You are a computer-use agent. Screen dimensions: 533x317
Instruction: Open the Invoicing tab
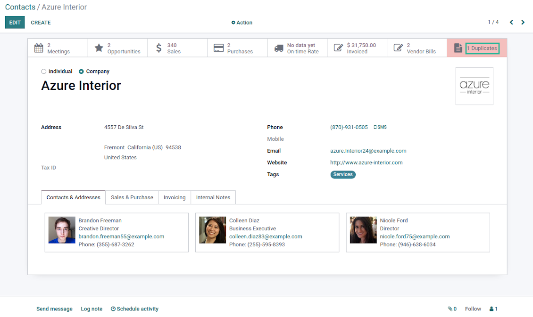point(175,197)
